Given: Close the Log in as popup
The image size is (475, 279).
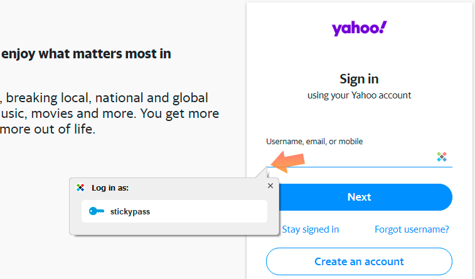Looking at the screenshot, I should [270, 186].
